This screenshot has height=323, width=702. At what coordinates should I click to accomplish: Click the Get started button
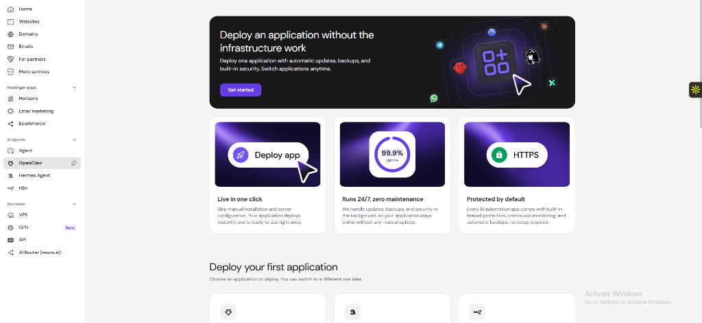(x=241, y=90)
